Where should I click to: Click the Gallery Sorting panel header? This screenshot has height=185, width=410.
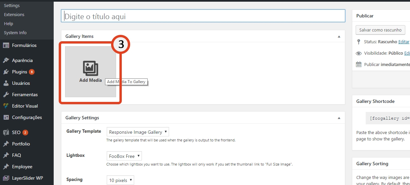(381, 164)
